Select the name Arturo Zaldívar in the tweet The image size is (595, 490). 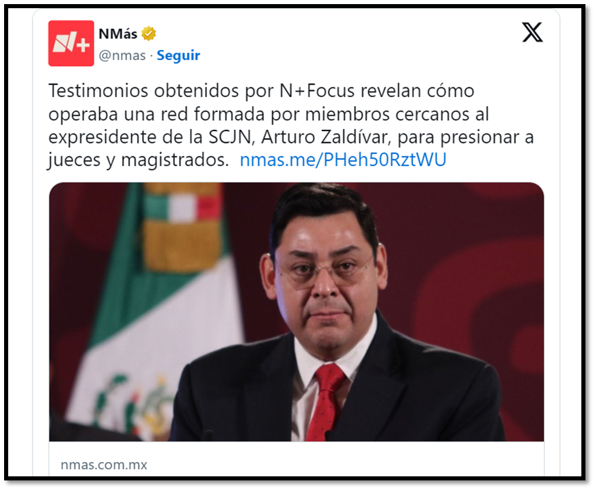tap(326, 137)
